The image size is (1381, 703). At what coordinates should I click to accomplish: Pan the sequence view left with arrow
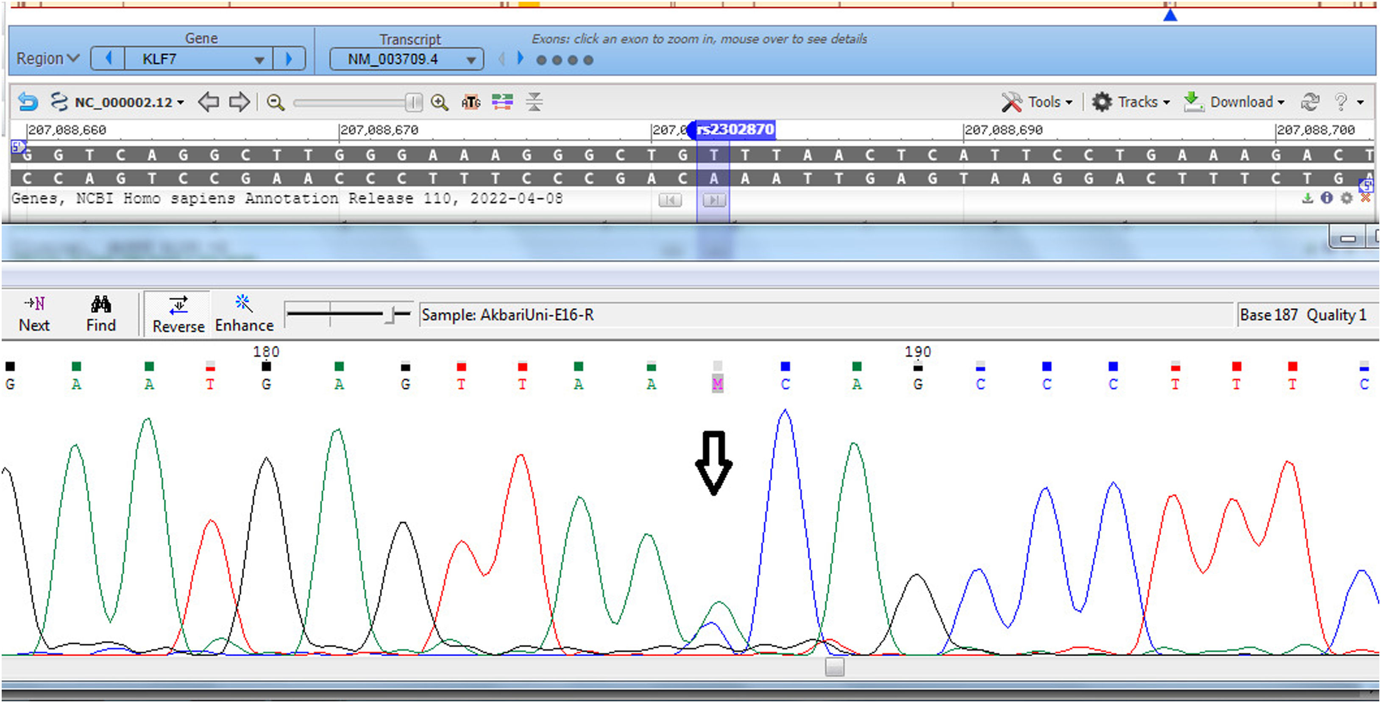tap(208, 102)
